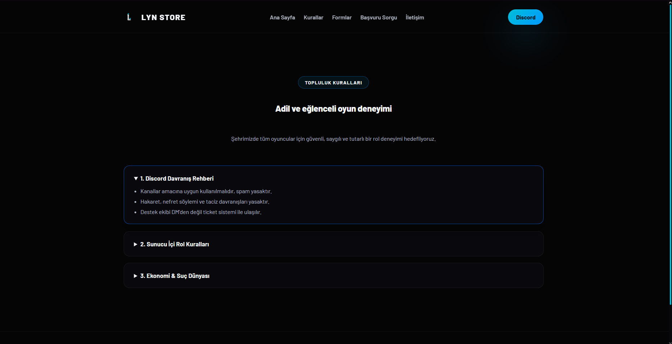Go to the Ana Sayfa page
This screenshot has width=672, height=344.
[x=282, y=18]
